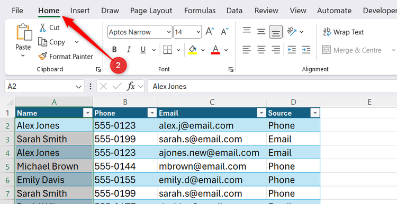Image resolution: width=397 pixels, height=204 pixels.
Task: Apply yellow fill colour bucket
Action: pyautogui.click(x=193, y=50)
